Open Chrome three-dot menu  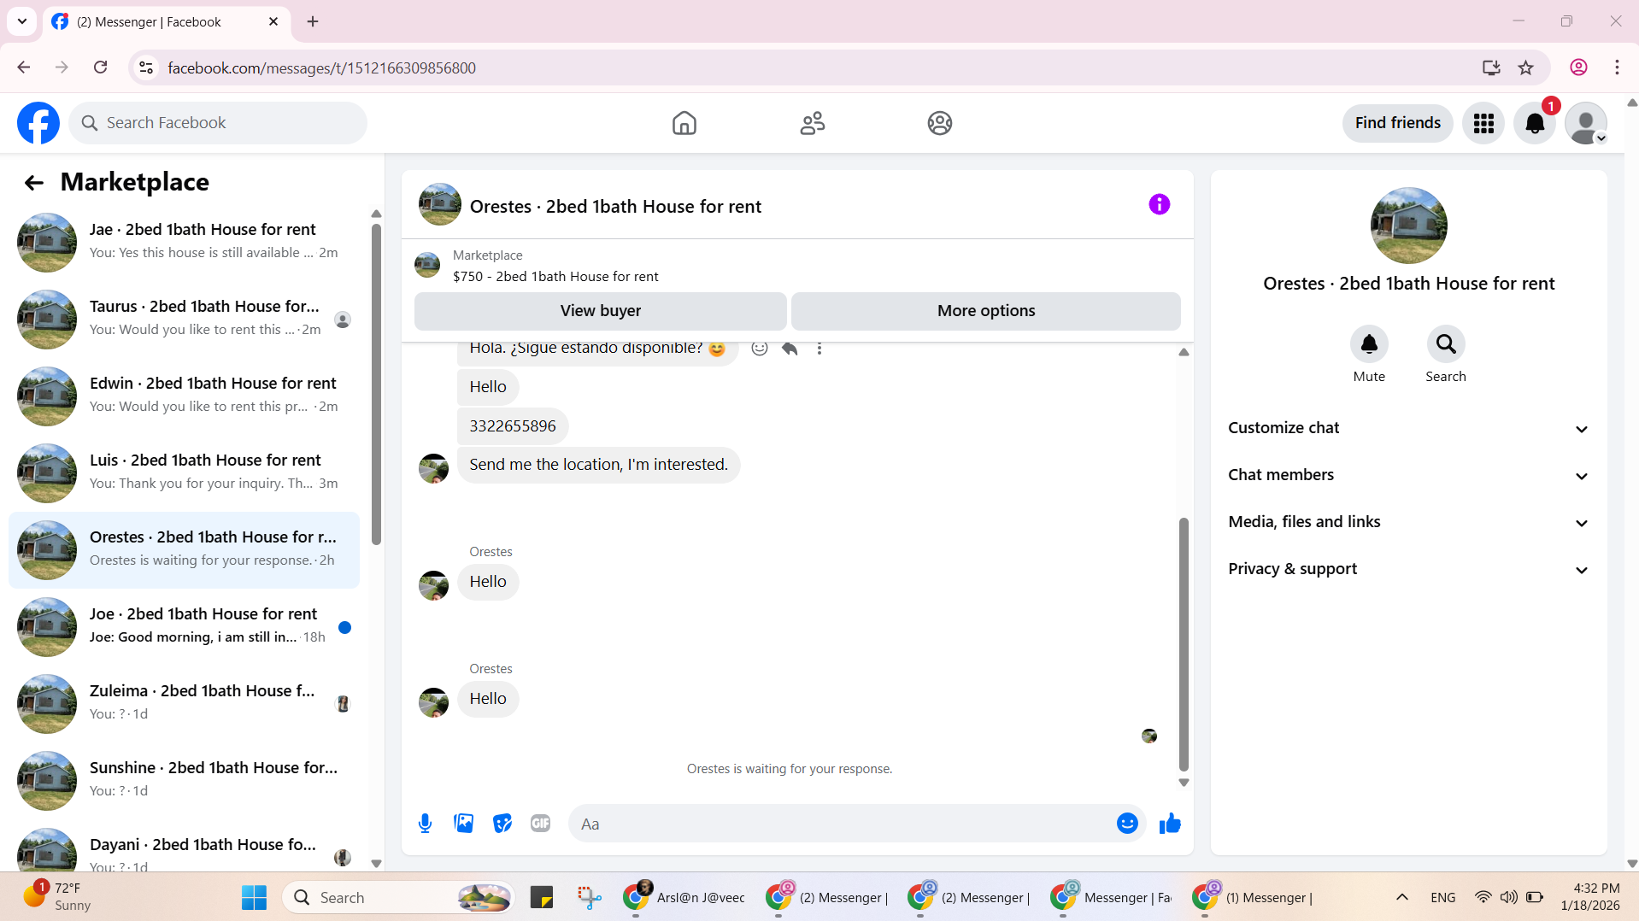pos(1617,67)
